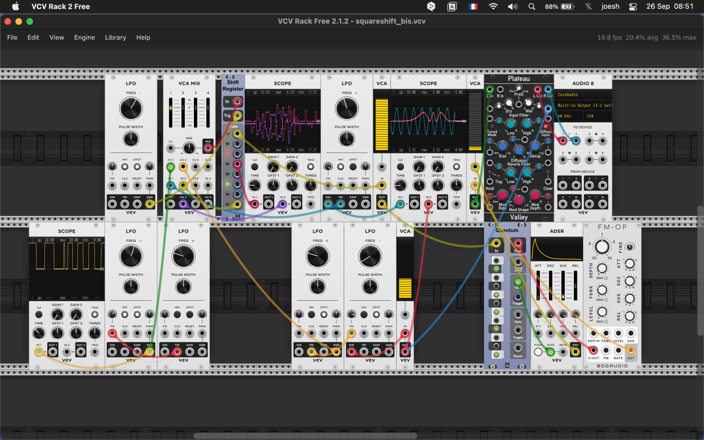This screenshot has height=440, width=704.
Task: Click the ADSR PUSH button
Action: pyautogui.click(x=538, y=352)
